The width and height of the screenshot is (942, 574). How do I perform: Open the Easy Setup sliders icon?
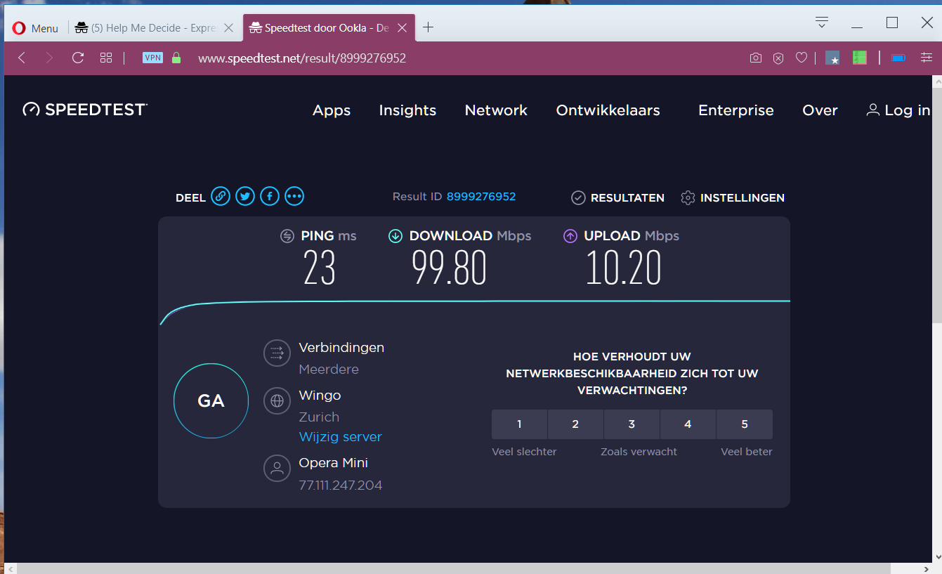(927, 58)
